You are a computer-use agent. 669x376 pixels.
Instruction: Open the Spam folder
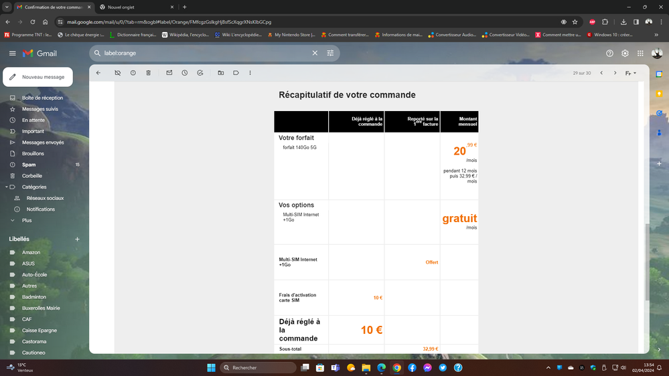pos(29,165)
